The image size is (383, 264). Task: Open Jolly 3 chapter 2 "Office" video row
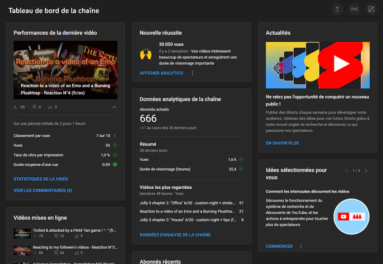point(191,203)
